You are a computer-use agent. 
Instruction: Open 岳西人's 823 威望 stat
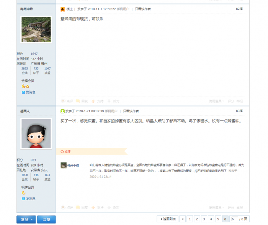point(47,175)
